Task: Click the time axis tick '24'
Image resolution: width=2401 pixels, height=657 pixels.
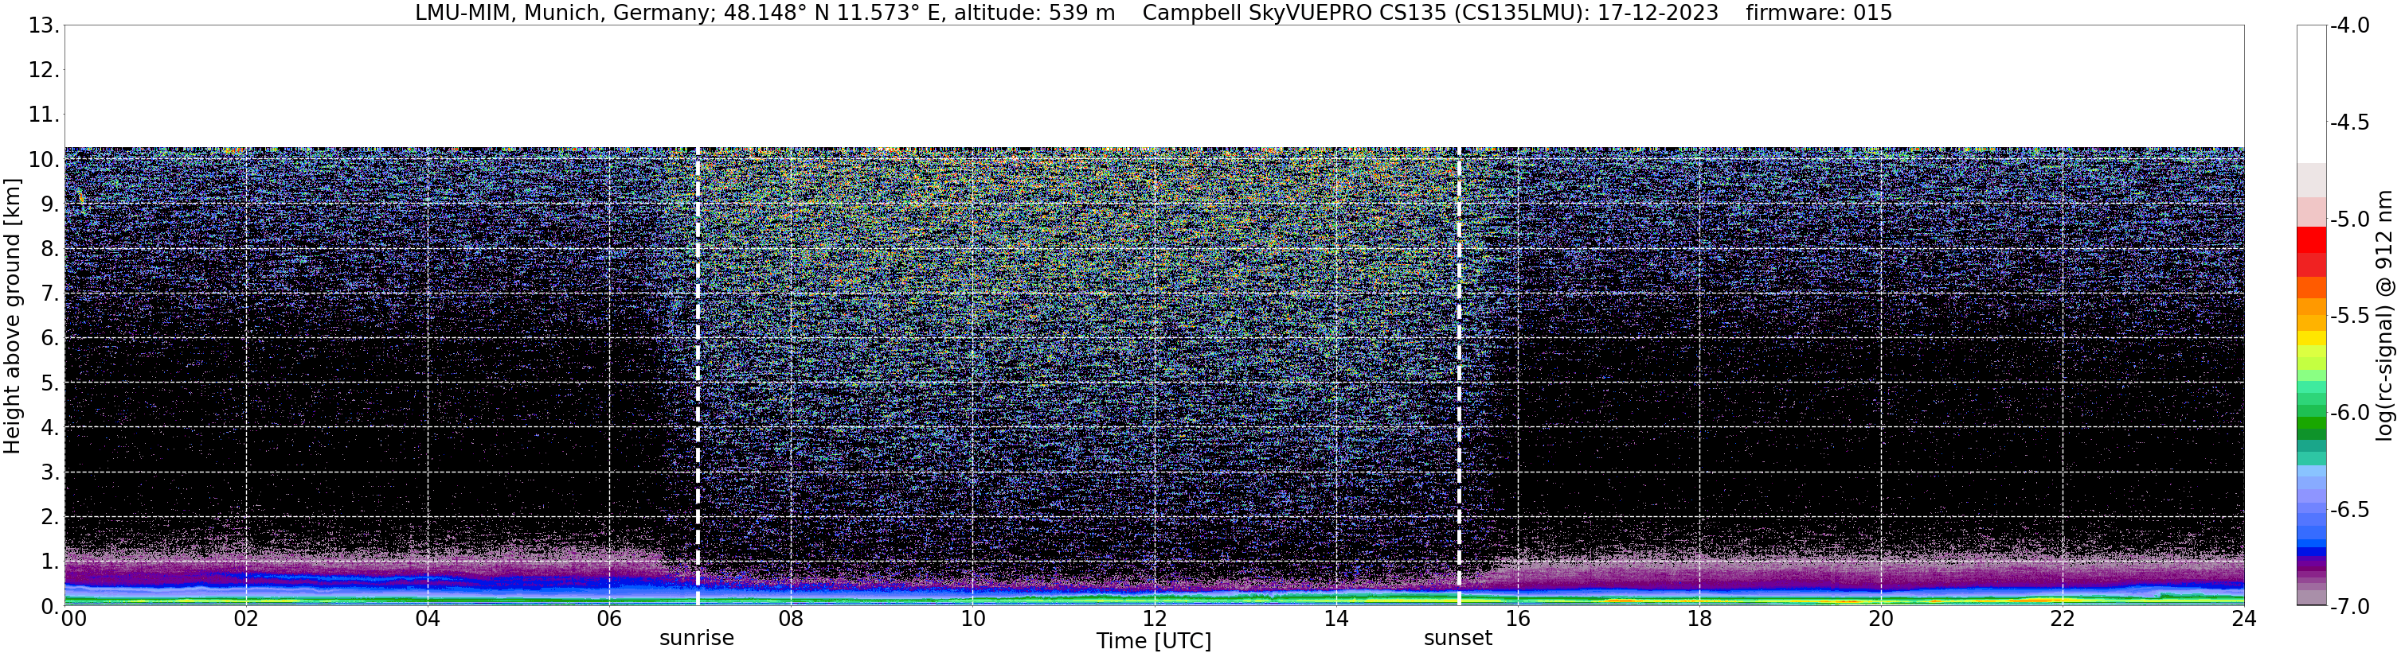Action: click(x=2243, y=619)
